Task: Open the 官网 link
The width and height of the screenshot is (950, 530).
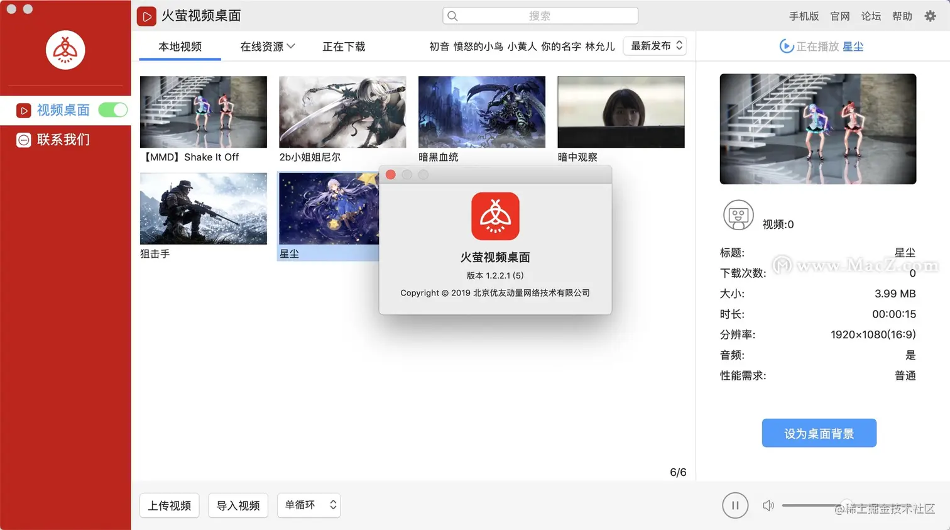Action: [840, 16]
